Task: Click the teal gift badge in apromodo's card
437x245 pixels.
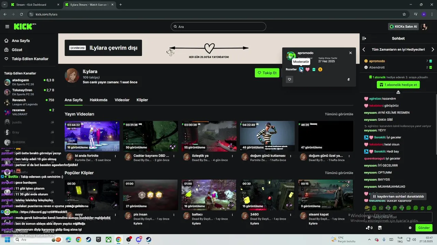Action: (314, 69)
